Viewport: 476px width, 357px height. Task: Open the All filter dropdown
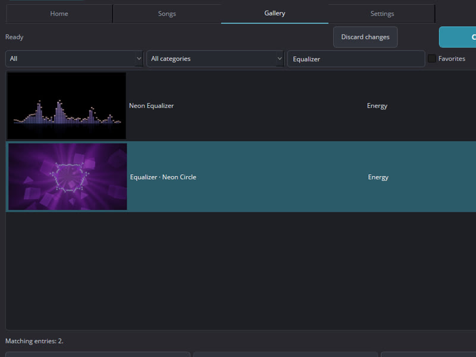pos(74,58)
